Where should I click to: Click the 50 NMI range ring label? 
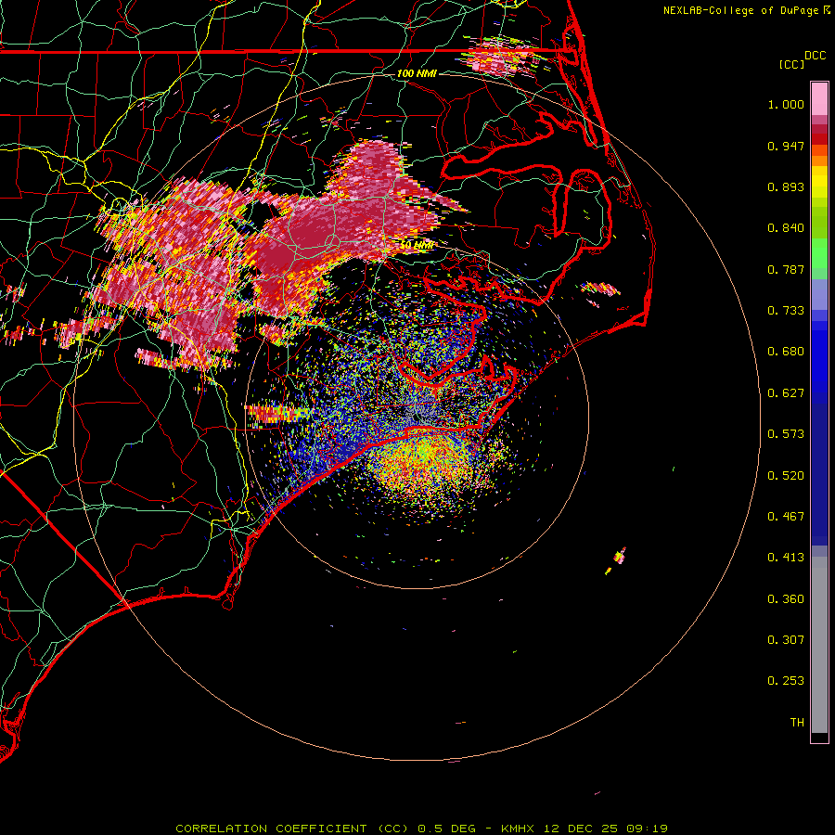[417, 245]
